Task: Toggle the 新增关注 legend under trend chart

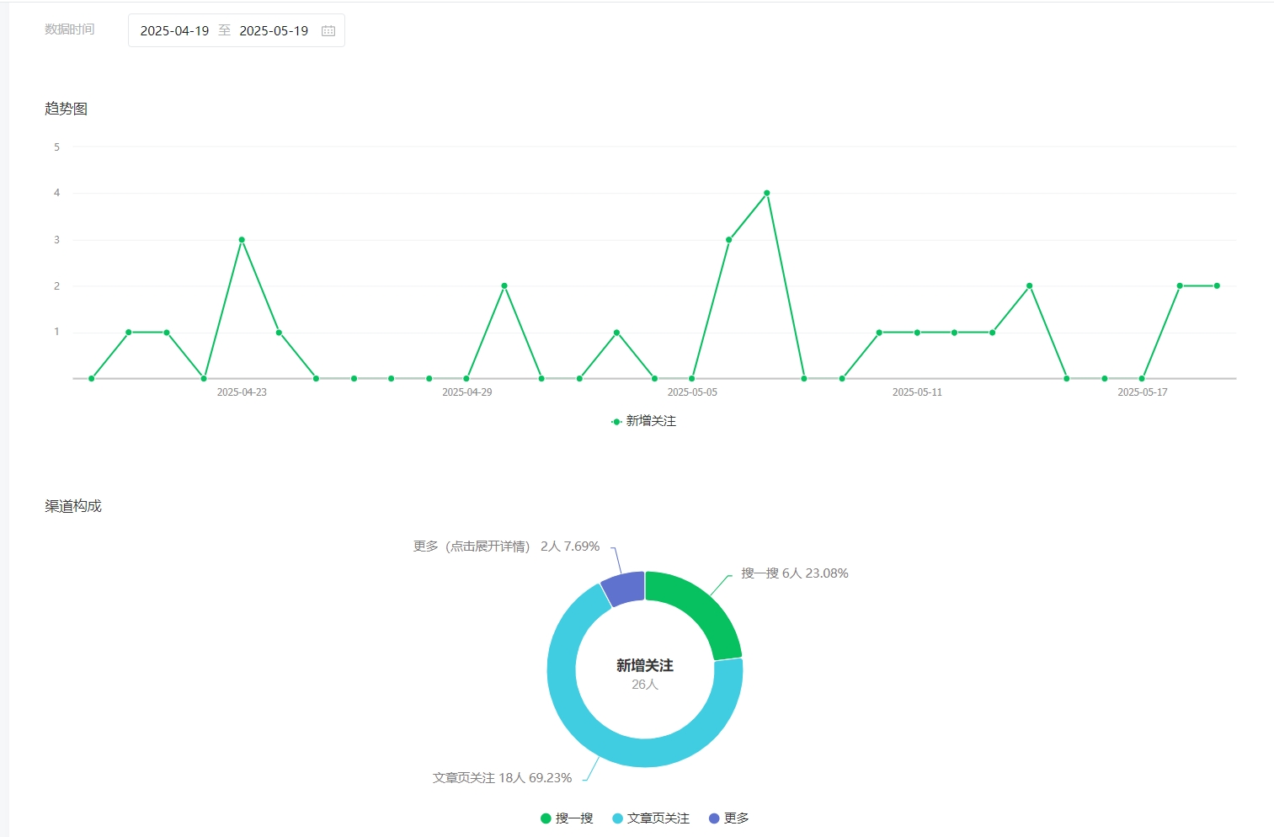Action: click(x=644, y=421)
